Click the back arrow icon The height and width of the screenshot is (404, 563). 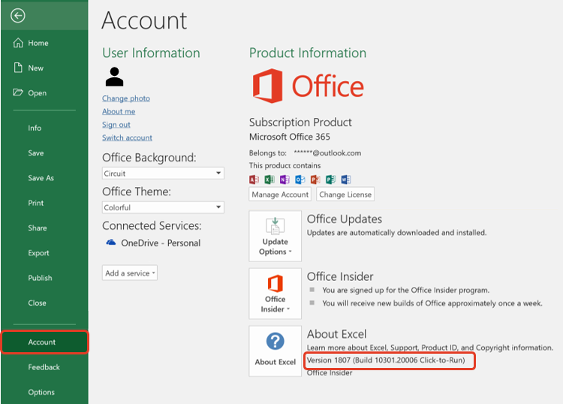coord(17,16)
